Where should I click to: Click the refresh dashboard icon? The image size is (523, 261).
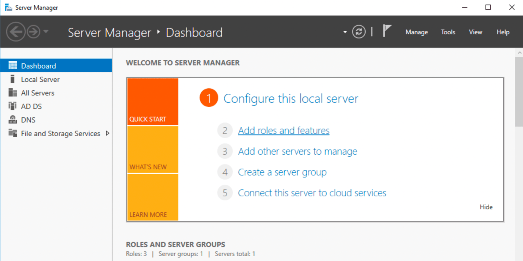(359, 32)
